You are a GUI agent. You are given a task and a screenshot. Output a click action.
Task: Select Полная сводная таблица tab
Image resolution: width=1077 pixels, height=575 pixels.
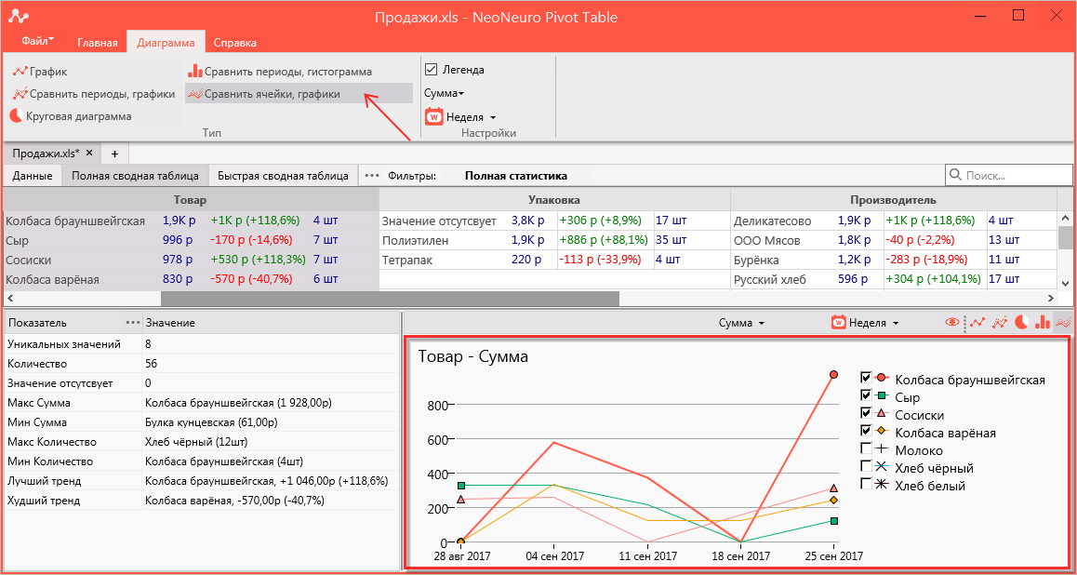click(x=135, y=176)
